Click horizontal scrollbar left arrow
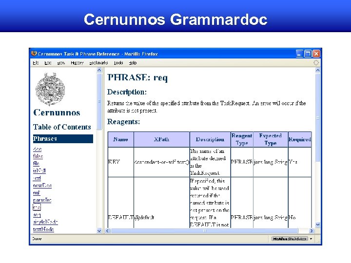This screenshot has width=351, height=263. 107,230
